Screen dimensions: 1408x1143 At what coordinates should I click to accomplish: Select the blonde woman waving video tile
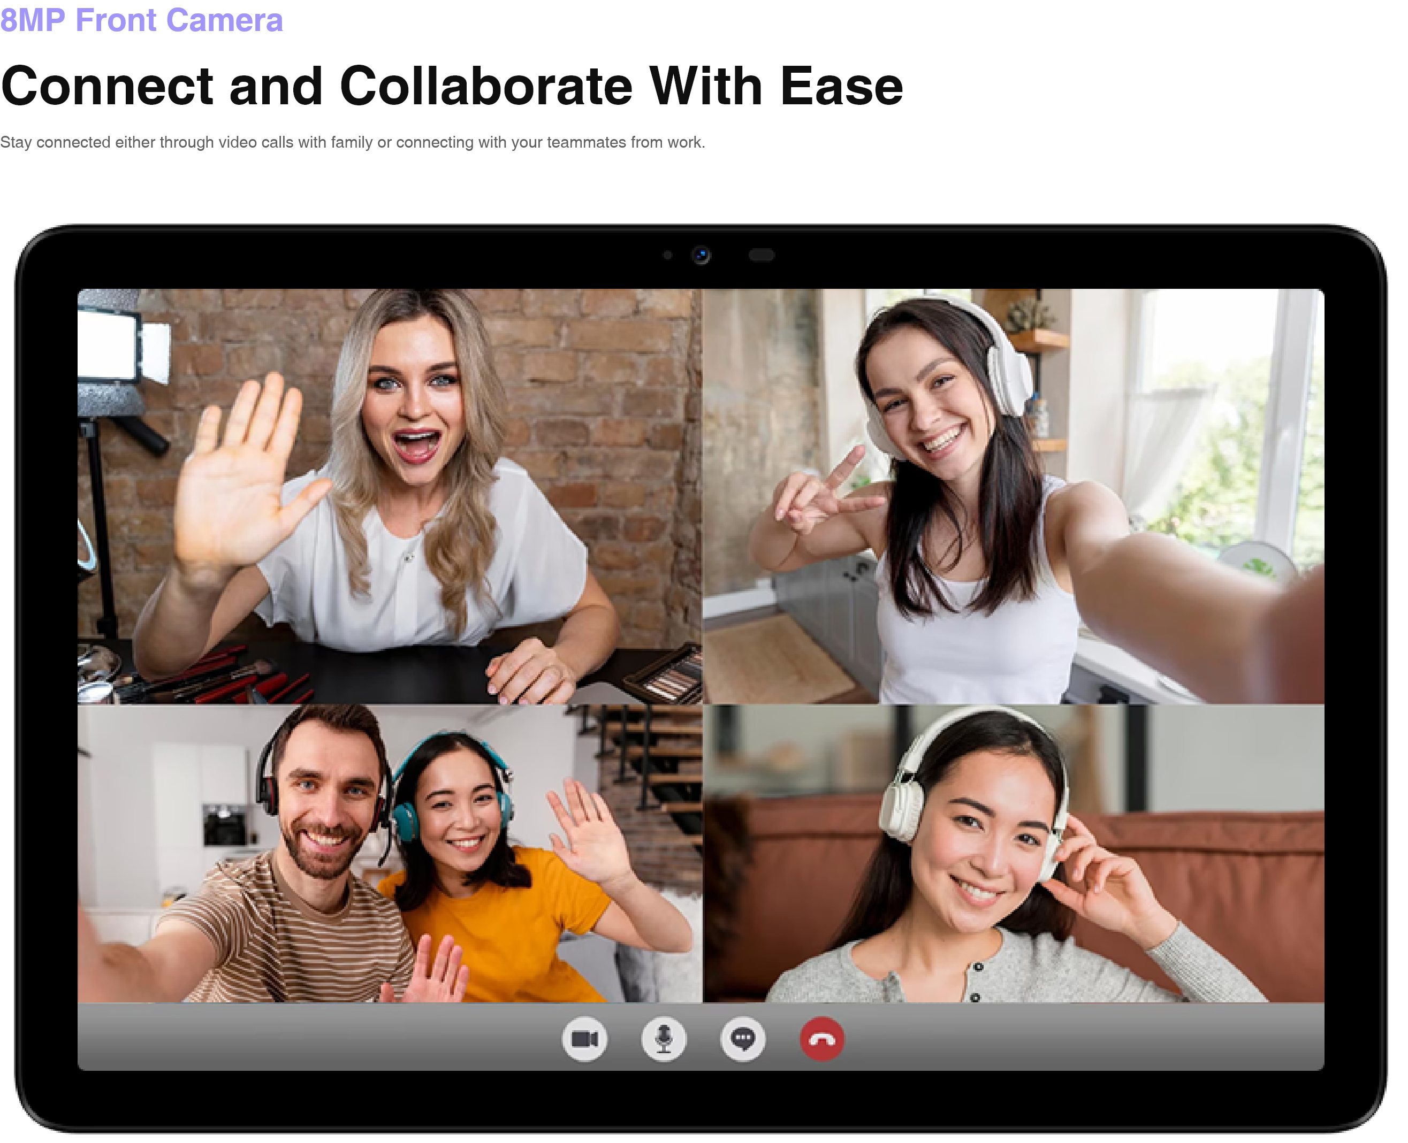pos(390,496)
